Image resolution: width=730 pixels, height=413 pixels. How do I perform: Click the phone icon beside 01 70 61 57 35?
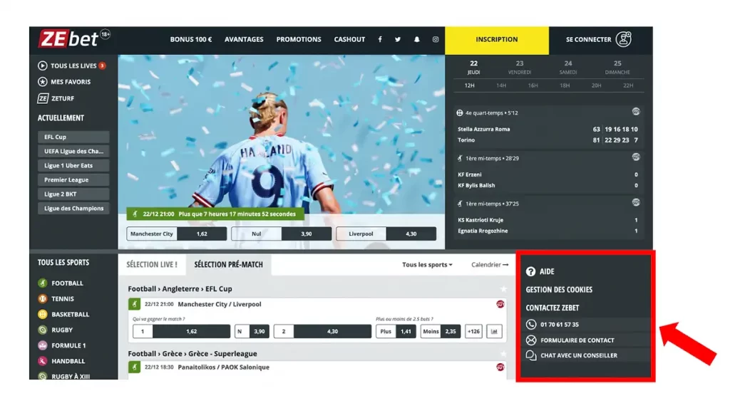[x=531, y=325]
